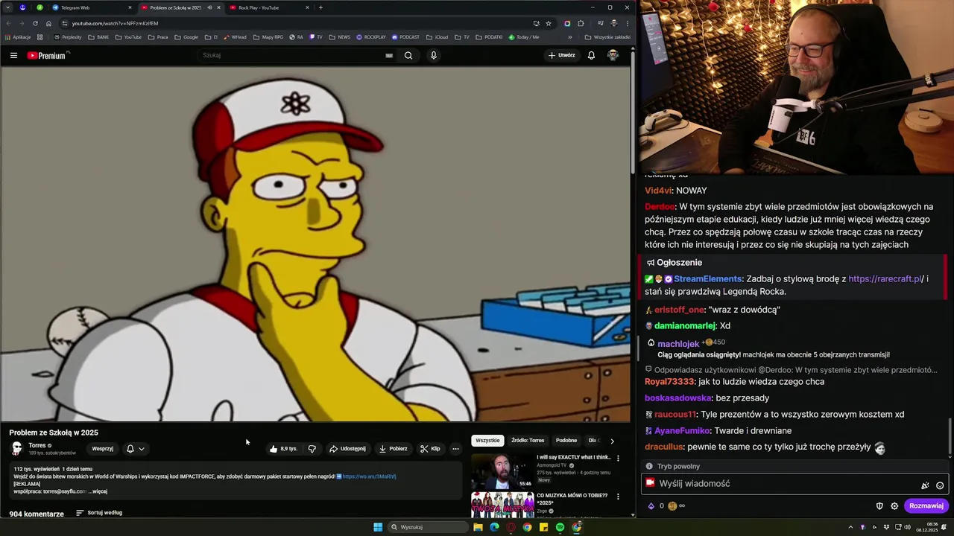The image size is (954, 536).
Task: Open the YouTube hamburger guide menu
Action: point(13,55)
